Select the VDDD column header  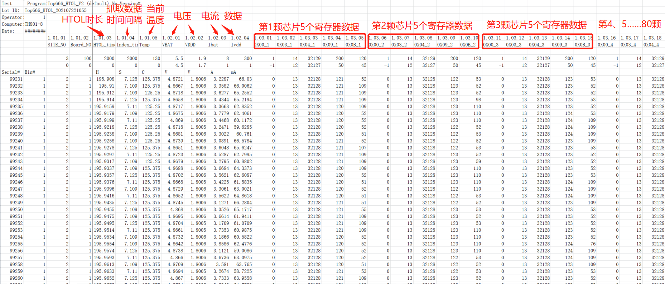190,45
